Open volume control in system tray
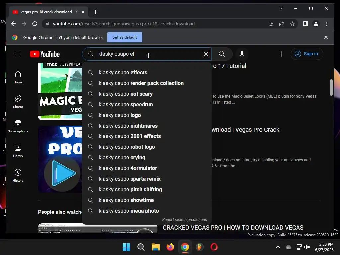The height and width of the screenshot is (255, 340). pos(307,247)
